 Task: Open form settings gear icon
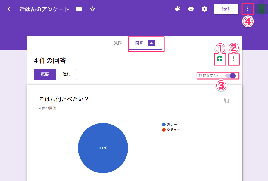(204, 9)
